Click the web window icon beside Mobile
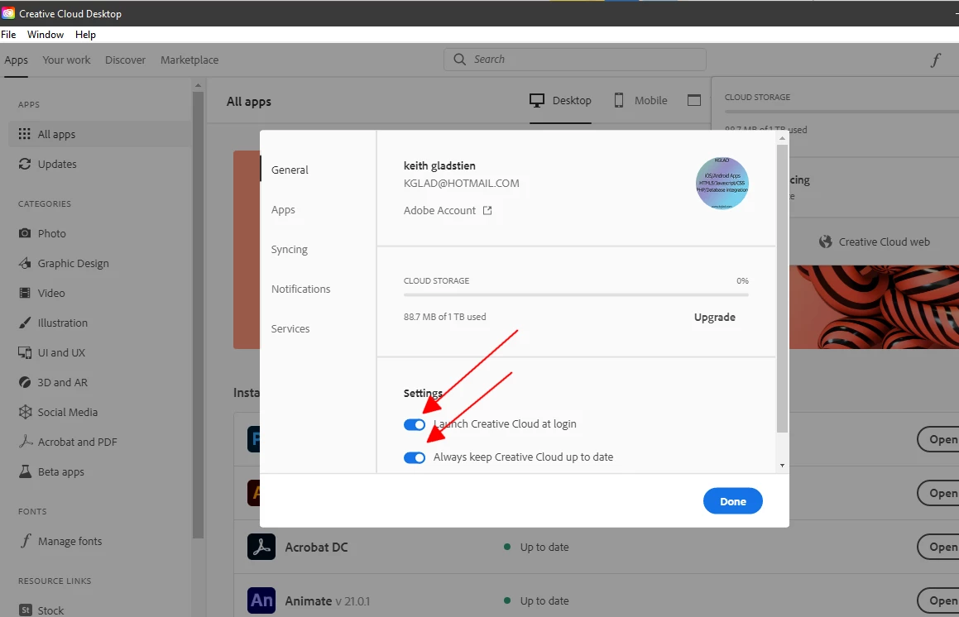 [694, 100]
